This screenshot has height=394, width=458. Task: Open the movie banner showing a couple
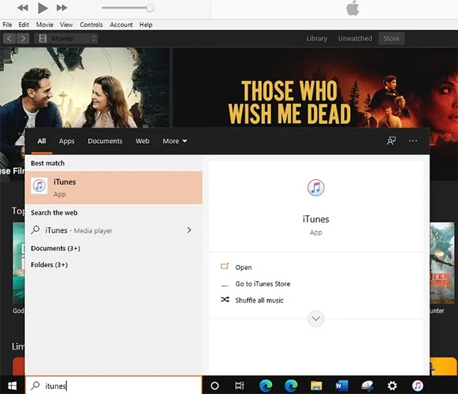85,87
